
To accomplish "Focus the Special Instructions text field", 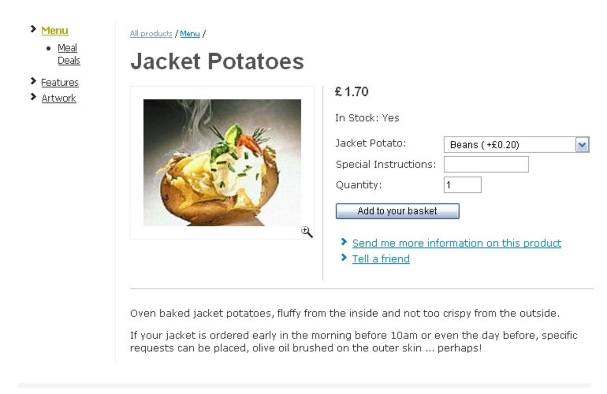I will pos(486,165).
